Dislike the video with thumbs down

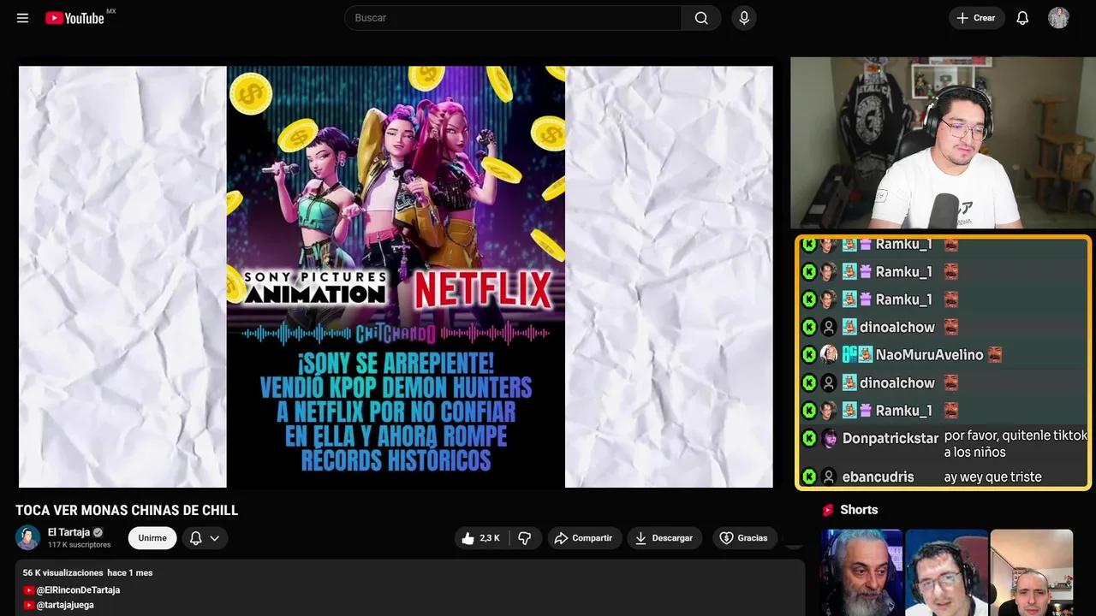(525, 538)
